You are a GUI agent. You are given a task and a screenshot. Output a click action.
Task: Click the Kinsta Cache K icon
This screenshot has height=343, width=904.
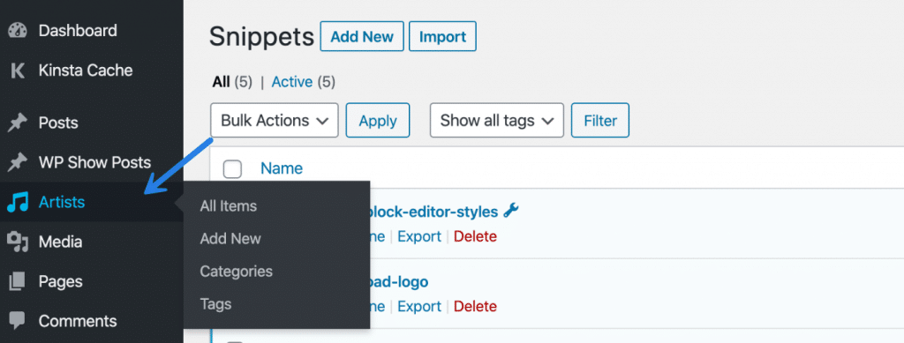[18, 71]
